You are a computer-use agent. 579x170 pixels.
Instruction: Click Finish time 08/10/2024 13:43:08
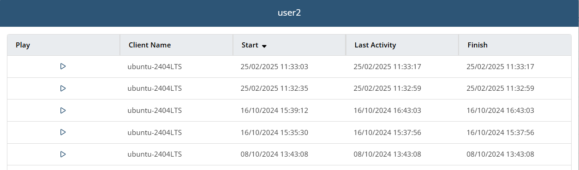[x=500, y=154]
